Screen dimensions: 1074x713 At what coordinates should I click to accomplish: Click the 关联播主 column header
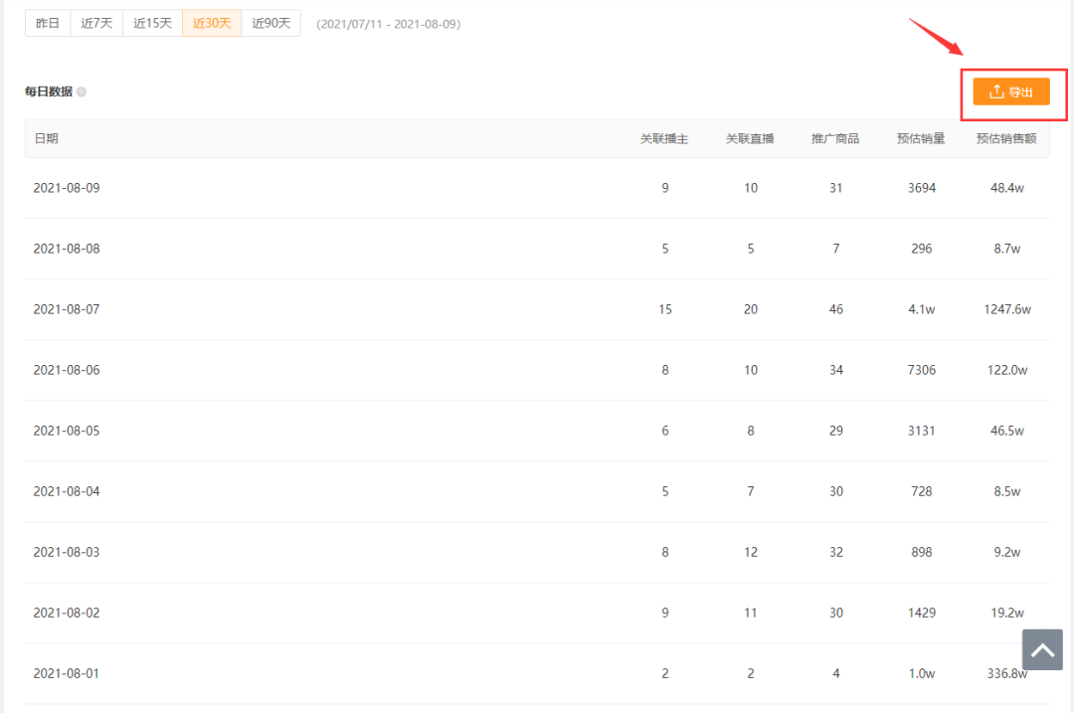click(x=664, y=139)
